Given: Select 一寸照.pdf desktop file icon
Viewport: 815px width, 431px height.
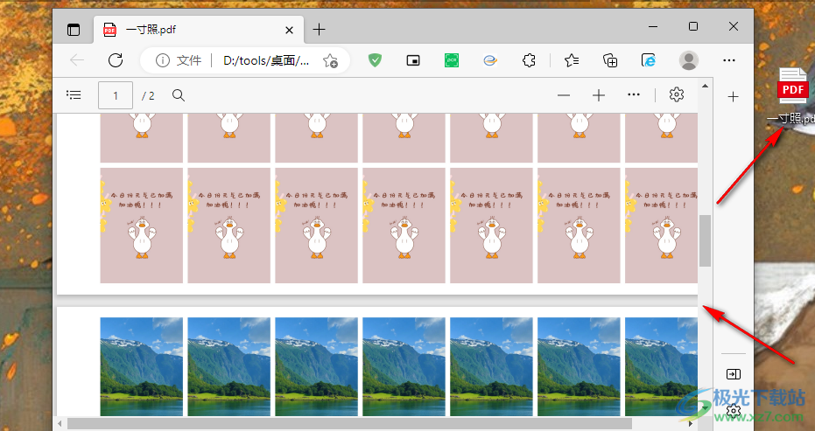Looking at the screenshot, I should click(x=792, y=96).
